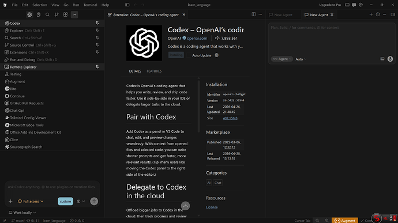Toggle pin for Extensions view
398x223 pixels.
[97, 52]
